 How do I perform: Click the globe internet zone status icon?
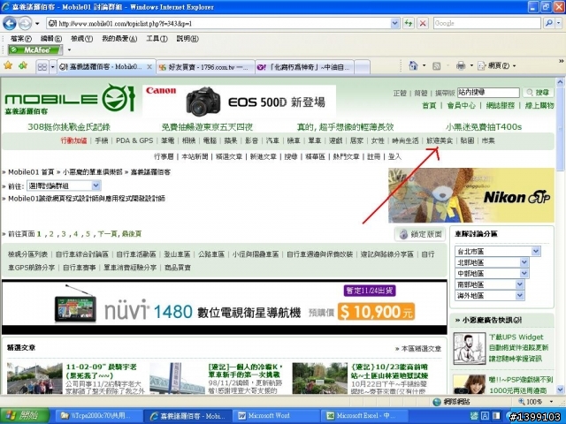click(437, 401)
